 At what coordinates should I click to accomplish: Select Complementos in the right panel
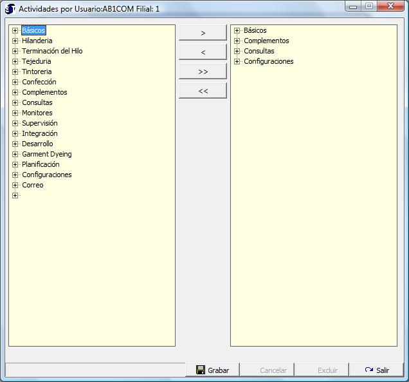coord(266,41)
